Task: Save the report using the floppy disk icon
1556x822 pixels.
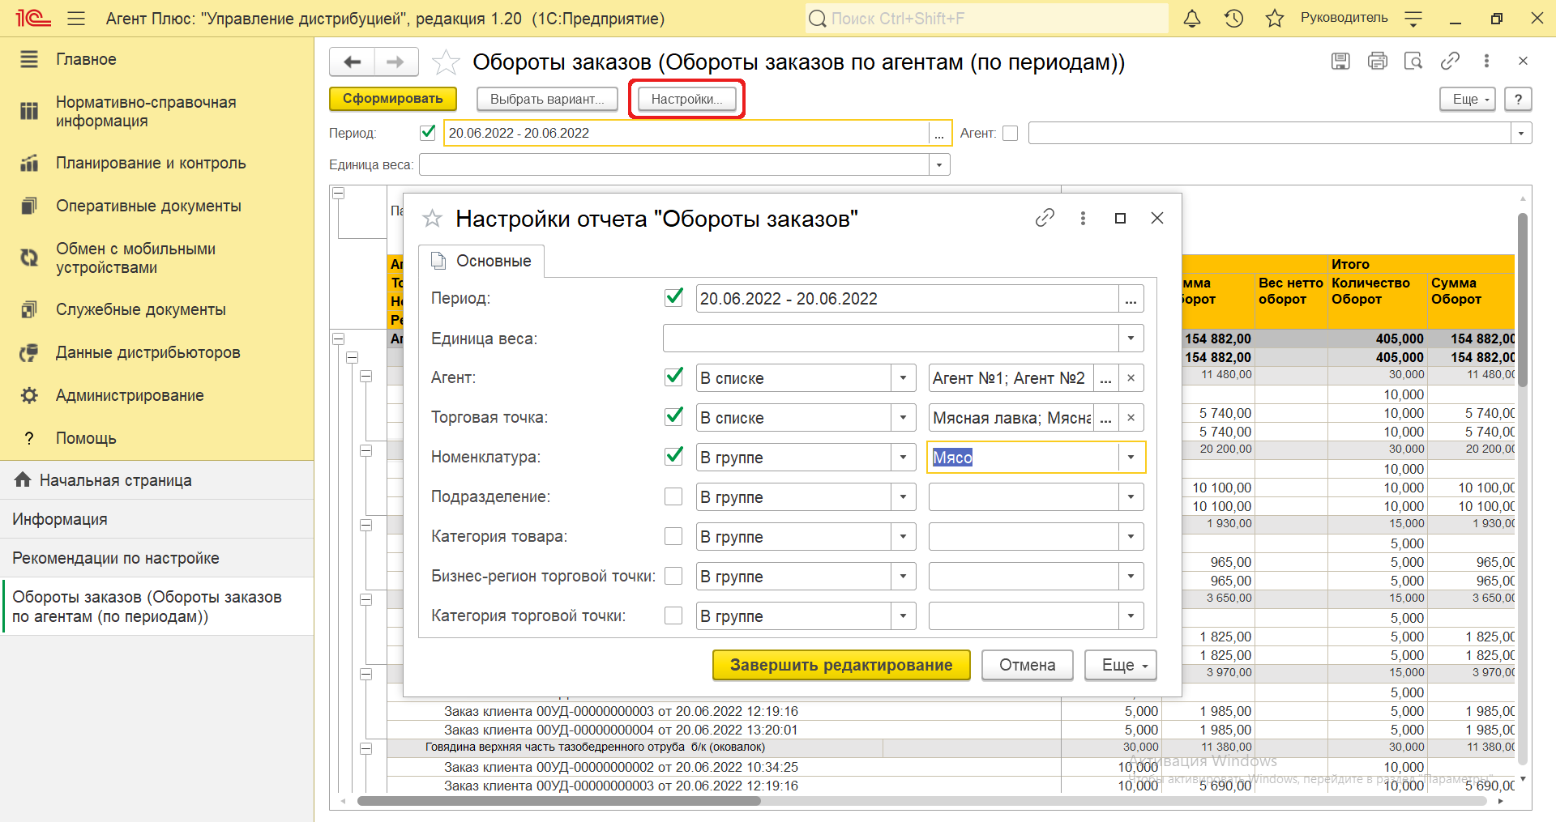Action: [x=1340, y=61]
